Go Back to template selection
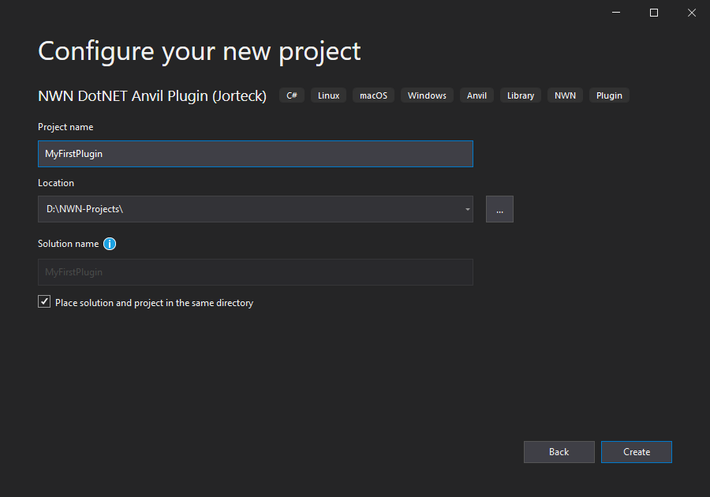 559,452
